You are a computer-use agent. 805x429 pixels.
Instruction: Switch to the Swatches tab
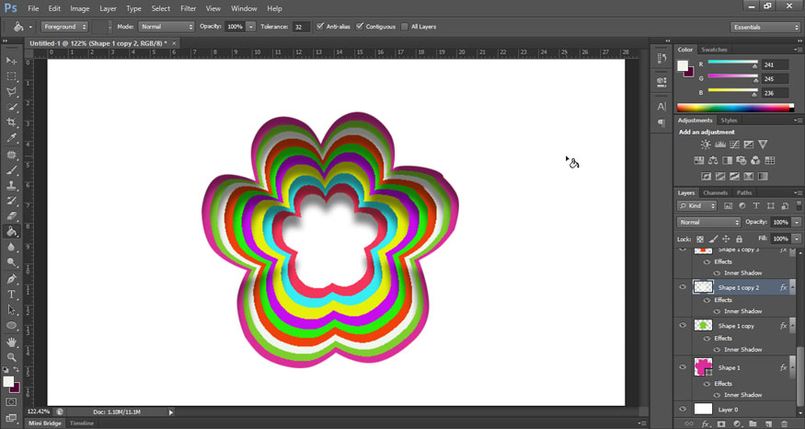[714, 50]
